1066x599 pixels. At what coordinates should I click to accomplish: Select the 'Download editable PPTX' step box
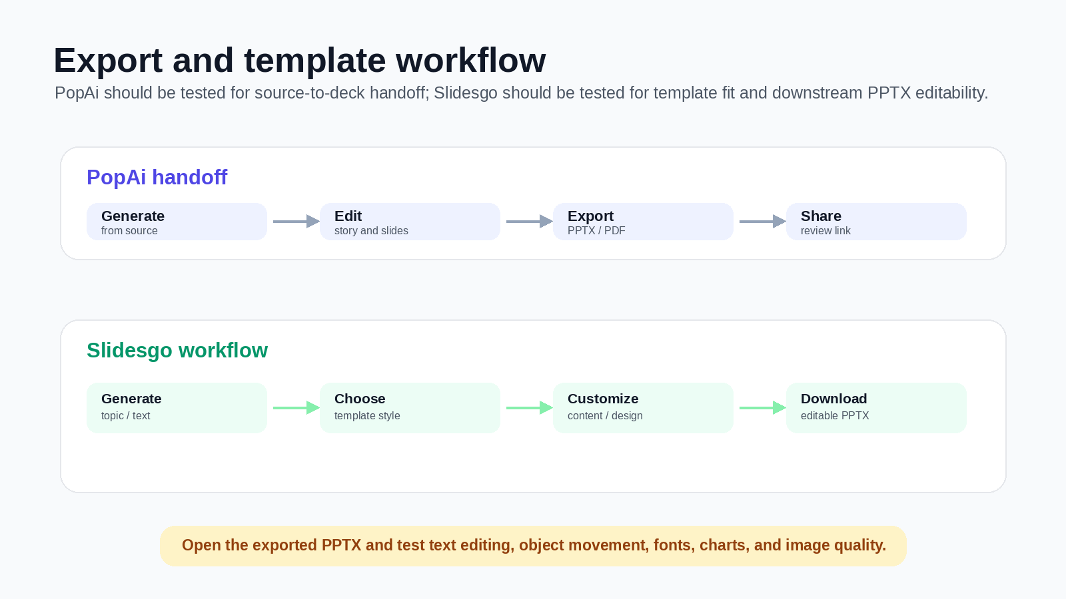(876, 408)
